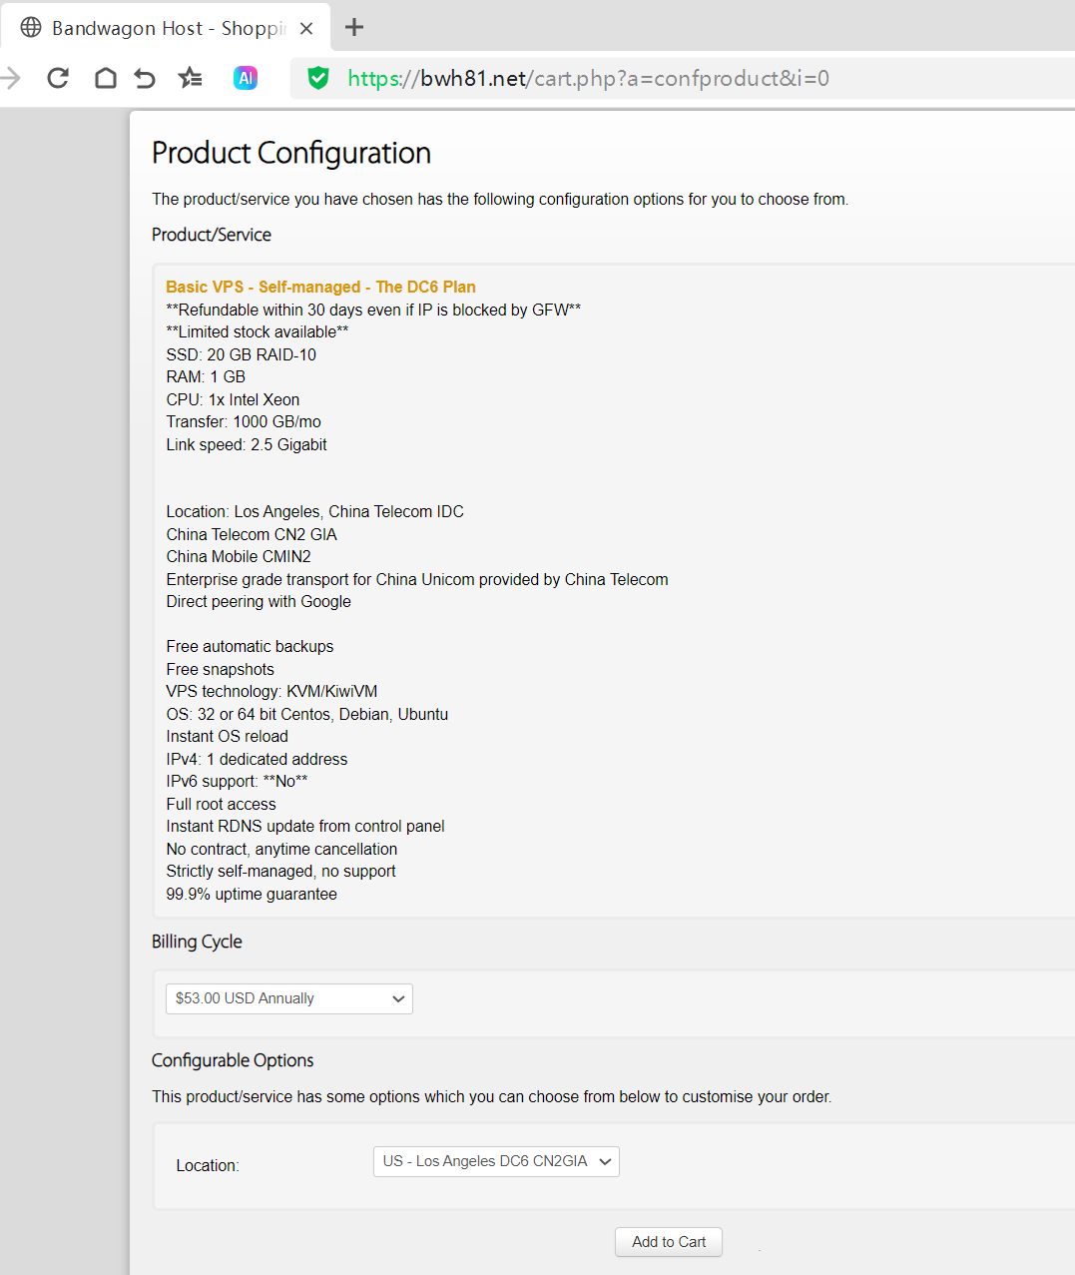
Task: Expand the Location dropdown for DC6 CN2GIA
Action: [x=496, y=1161]
